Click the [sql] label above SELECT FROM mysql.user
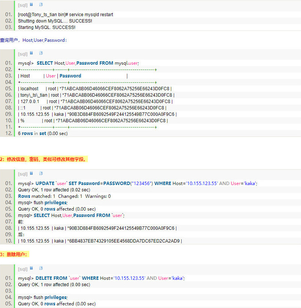 pos(23,54)
